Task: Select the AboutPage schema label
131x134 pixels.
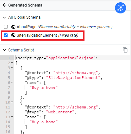Action: pos(65,27)
